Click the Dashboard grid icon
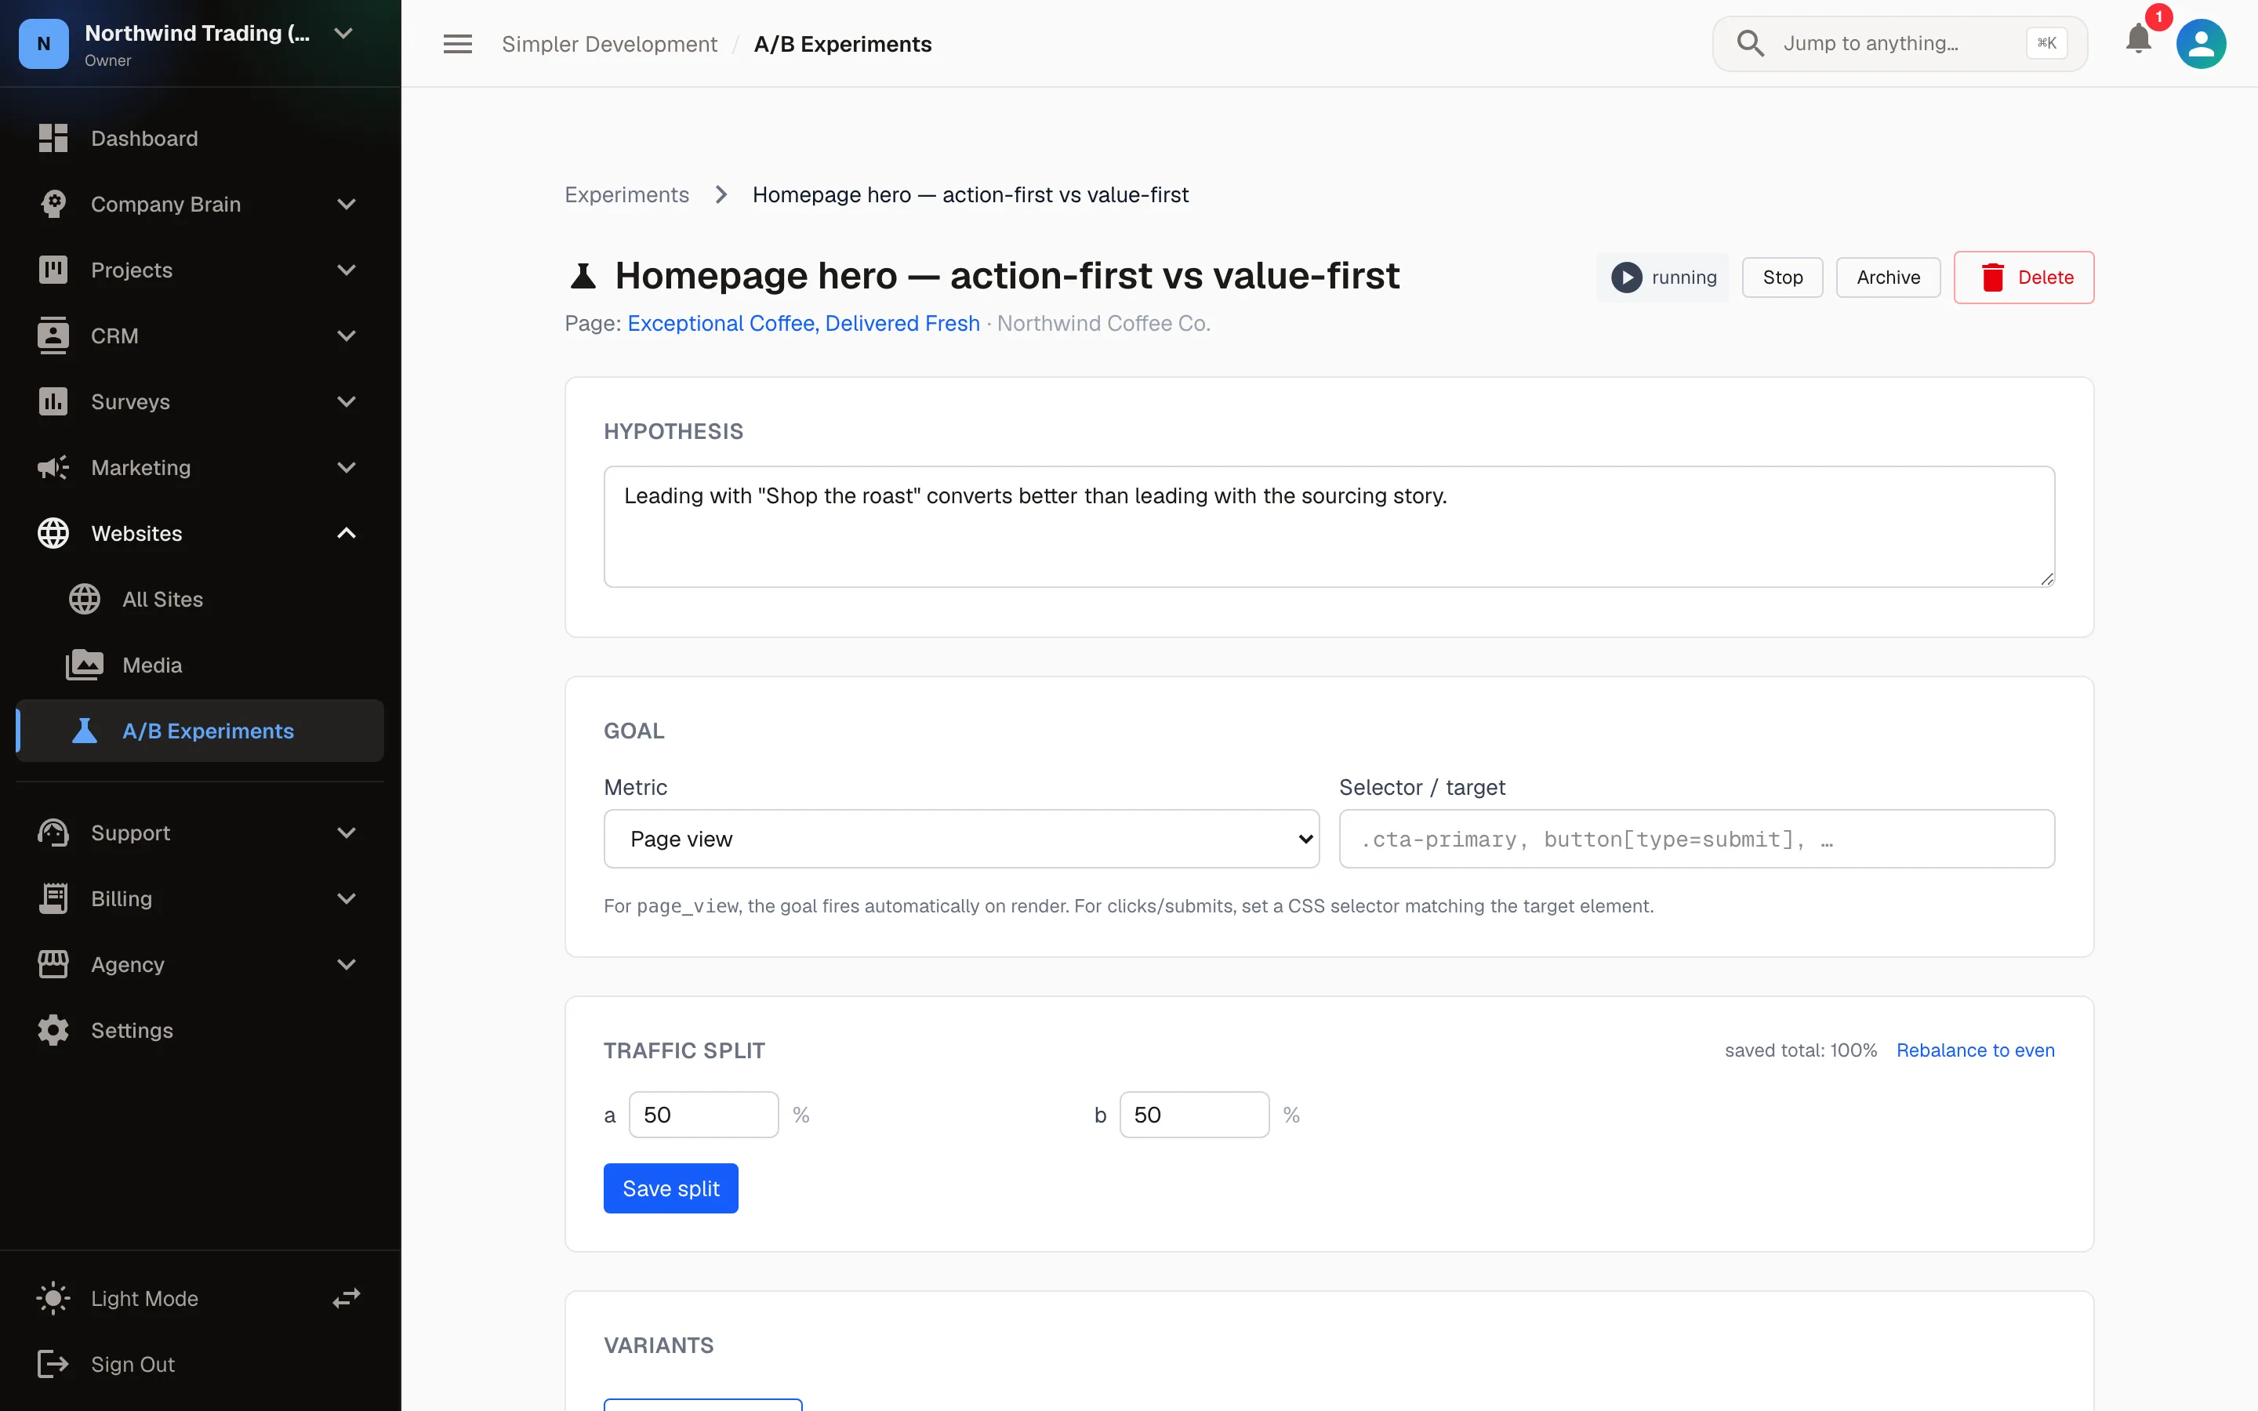Screen dimensions: 2258x1411 click(x=53, y=138)
